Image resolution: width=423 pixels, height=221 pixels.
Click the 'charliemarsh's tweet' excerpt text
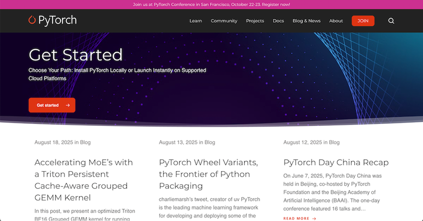tap(210, 208)
